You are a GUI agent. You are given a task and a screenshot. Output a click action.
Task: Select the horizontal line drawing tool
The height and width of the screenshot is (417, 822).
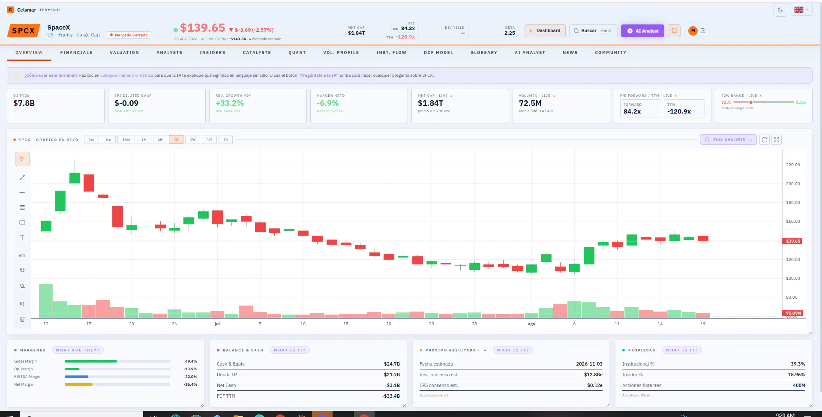(22, 192)
